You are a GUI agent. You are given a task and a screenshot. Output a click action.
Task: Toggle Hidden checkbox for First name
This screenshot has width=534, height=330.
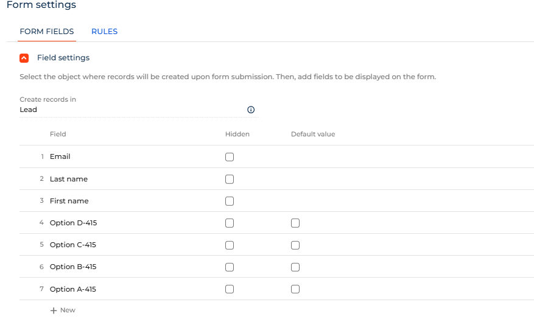click(230, 201)
